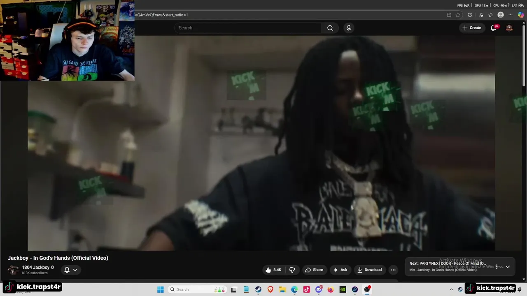This screenshot has height=296, width=527.
Task: Open Firefox from the taskbar
Action: coord(331,289)
